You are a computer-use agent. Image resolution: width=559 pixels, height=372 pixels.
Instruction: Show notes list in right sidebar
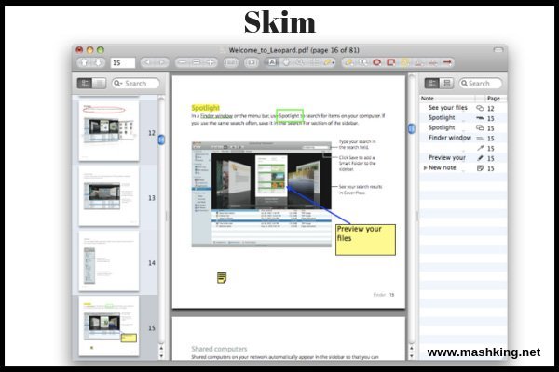pos(432,84)
